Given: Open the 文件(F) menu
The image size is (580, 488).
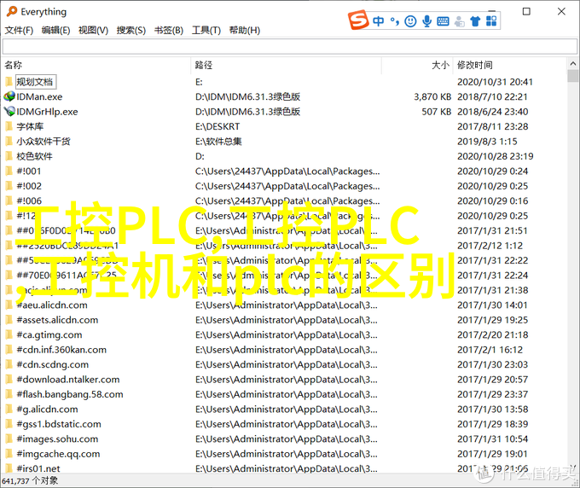Looking at the screenshot, I should pos(19,30).
